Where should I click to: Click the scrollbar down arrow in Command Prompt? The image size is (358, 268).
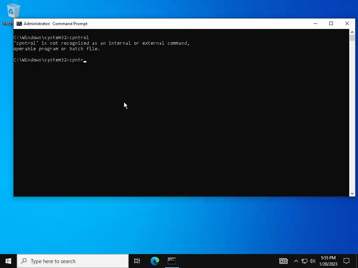pyautogui.click(x=352, y=193)
